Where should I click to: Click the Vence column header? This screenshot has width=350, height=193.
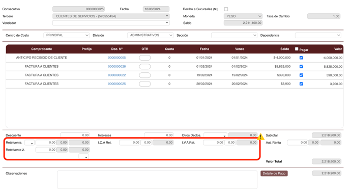[x=240, y=49]
